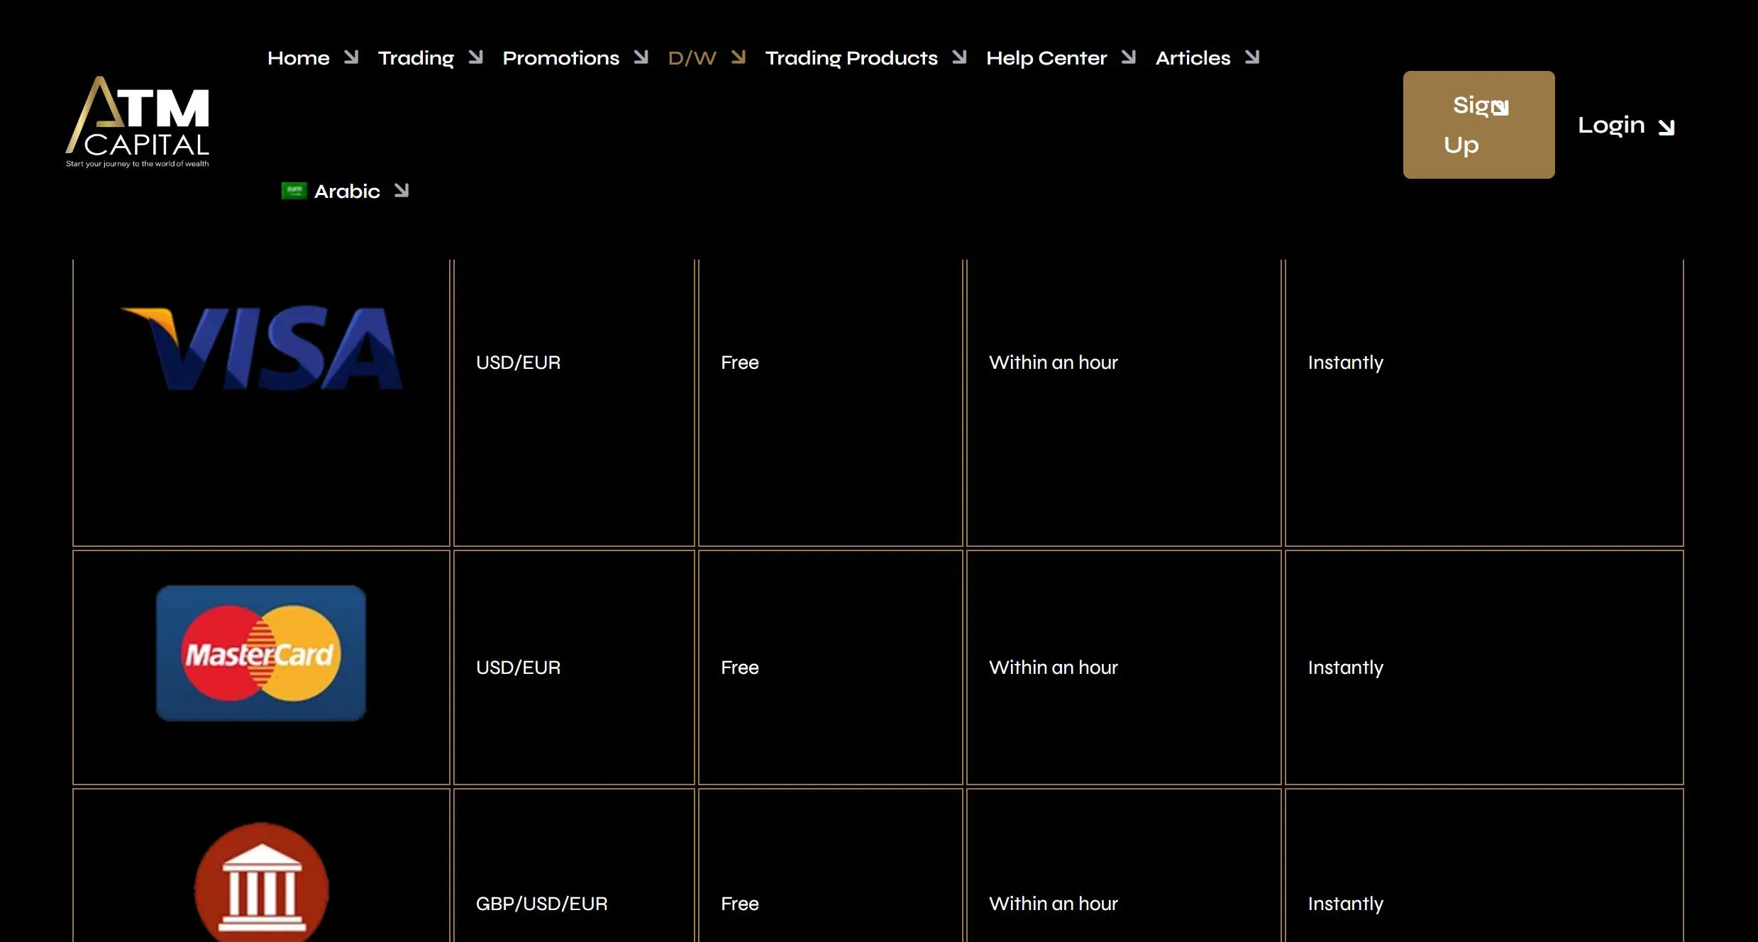Click the ATM Capital logo
This screenshot has height=942, width=1758.
(138, 122)
